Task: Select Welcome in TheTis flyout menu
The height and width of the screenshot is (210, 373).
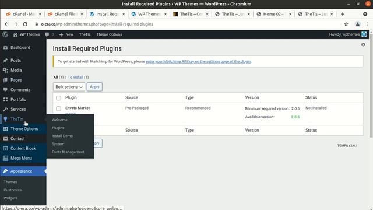Action: coord(59,120)
